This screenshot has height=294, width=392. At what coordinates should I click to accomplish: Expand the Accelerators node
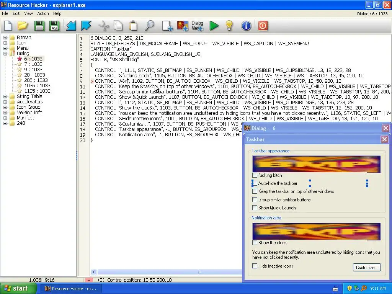(5, 102)
